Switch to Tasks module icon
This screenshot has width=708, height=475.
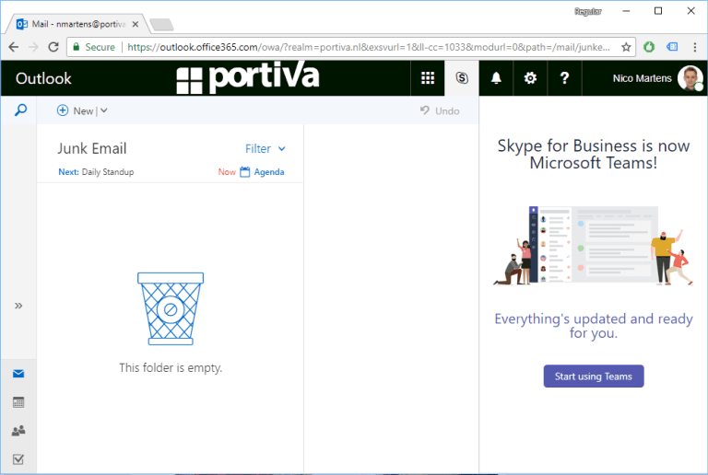pos(18,459)
